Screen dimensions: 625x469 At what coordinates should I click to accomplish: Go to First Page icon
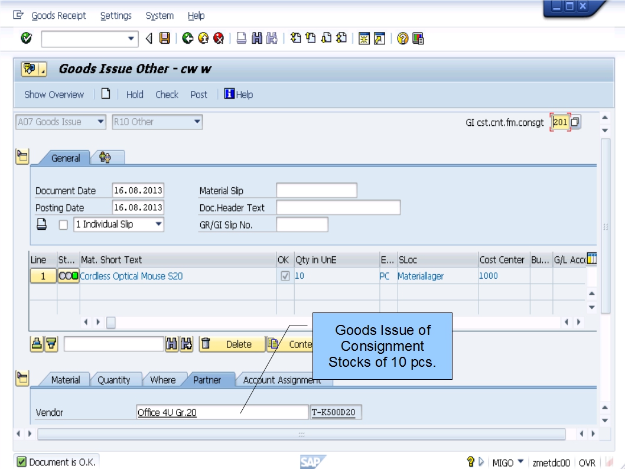click(296, 38)
